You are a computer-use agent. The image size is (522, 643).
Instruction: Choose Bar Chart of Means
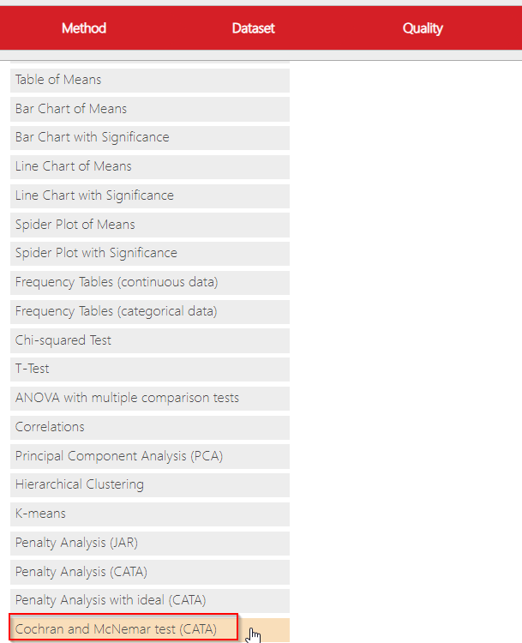coord(149,109)
